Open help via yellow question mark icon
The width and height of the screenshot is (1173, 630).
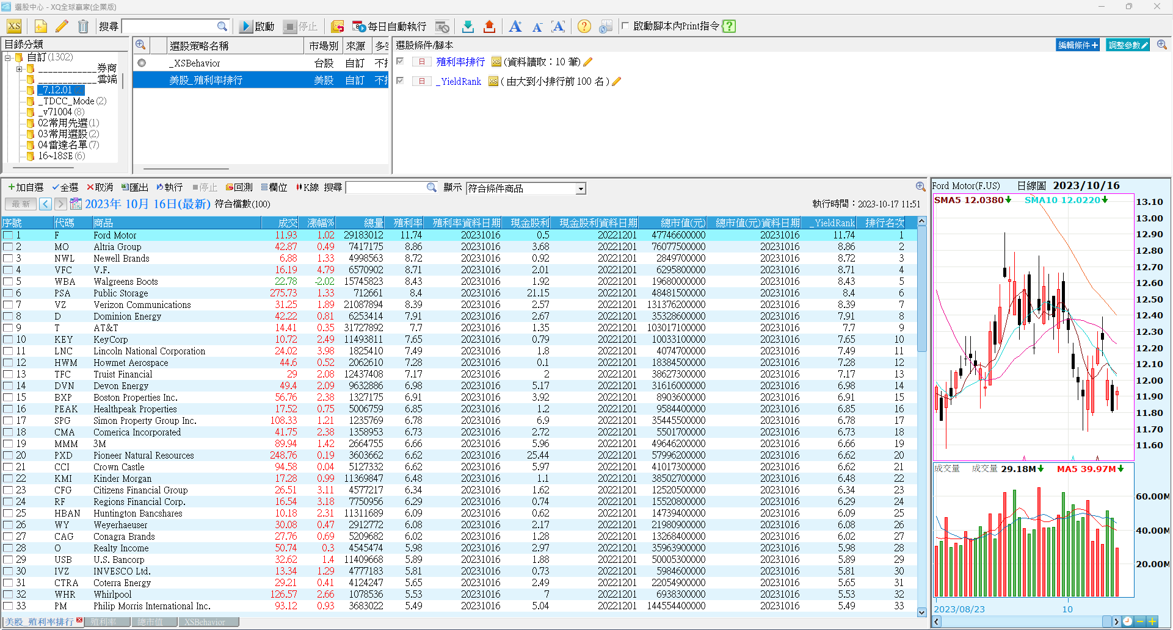[584, 26]
